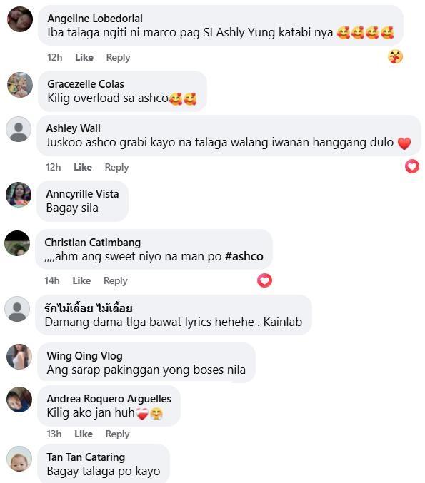This screenshot has width=425, height=483.
Task: Open the #ashco hashtag link
Action: pyautogui.click(x=244, y=256)
